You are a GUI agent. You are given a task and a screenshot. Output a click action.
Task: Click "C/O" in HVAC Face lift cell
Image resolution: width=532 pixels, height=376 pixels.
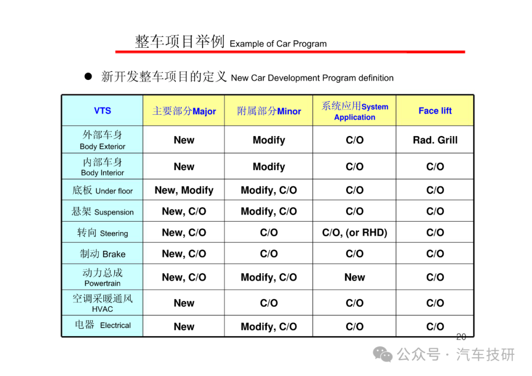coord(435,303)
